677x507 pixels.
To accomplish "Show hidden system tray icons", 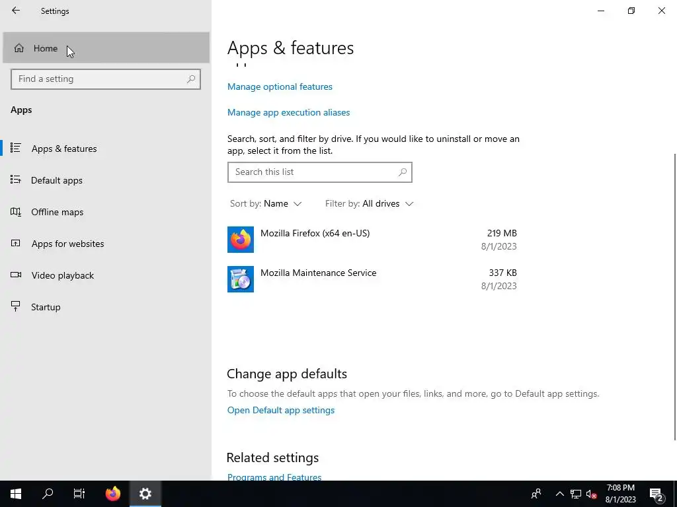I will pyautogui.click(x=559, y=494).
